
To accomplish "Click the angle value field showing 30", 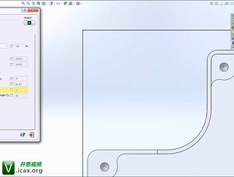I will click(x=21, y=96).
